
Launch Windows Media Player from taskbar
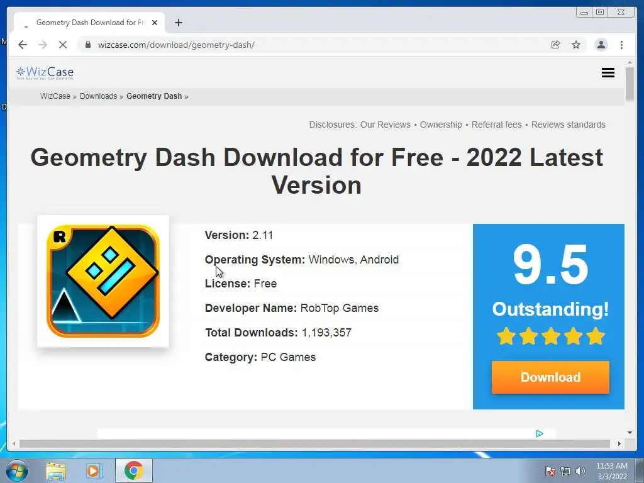click(94, 471)
